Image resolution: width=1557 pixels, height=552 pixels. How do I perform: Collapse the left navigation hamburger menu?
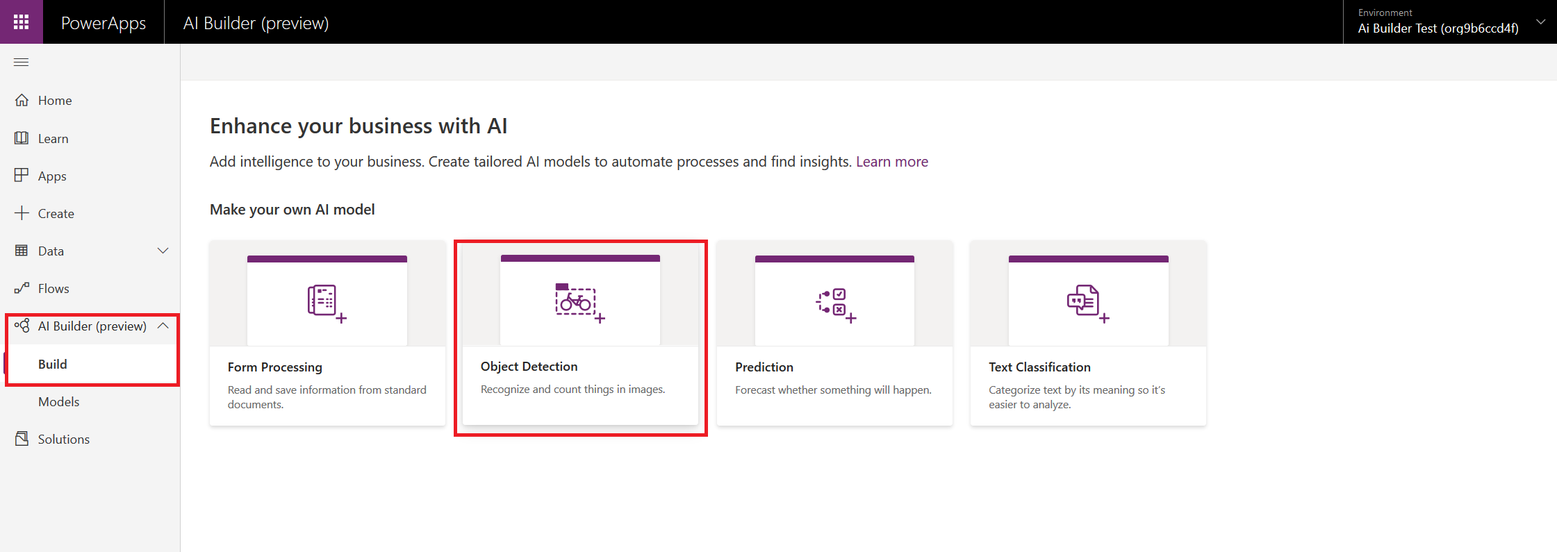[22, 62]
